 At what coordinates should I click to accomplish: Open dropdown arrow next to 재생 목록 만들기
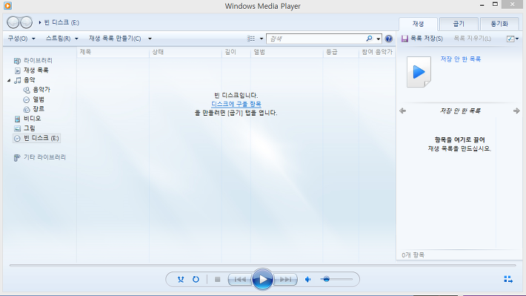point(150,39)
